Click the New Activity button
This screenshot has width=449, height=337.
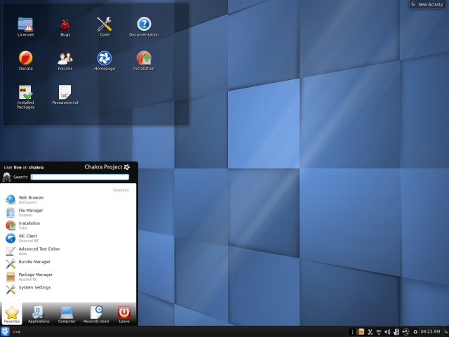click(x=427, y=4)
